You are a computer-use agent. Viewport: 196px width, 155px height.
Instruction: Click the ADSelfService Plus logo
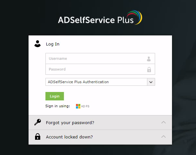(100, 18)
